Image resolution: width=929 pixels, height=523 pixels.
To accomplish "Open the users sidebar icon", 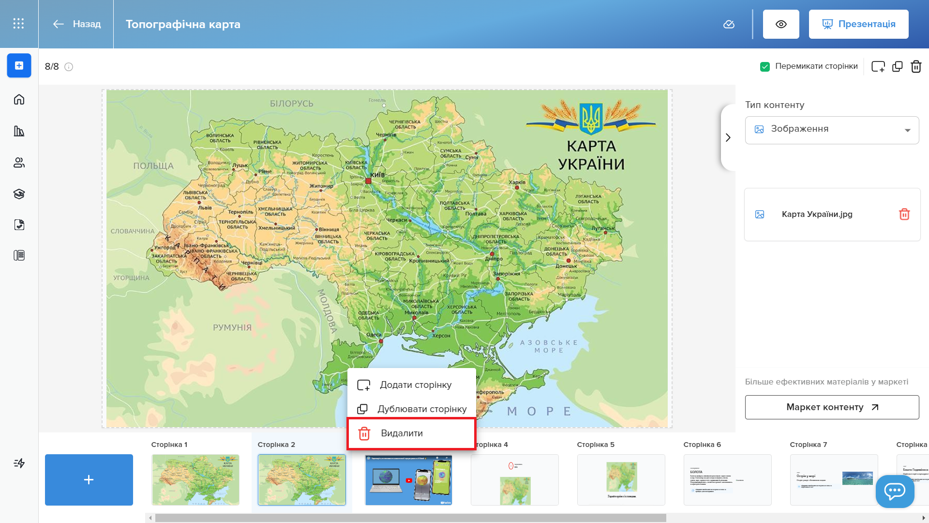I will [19, 163].
